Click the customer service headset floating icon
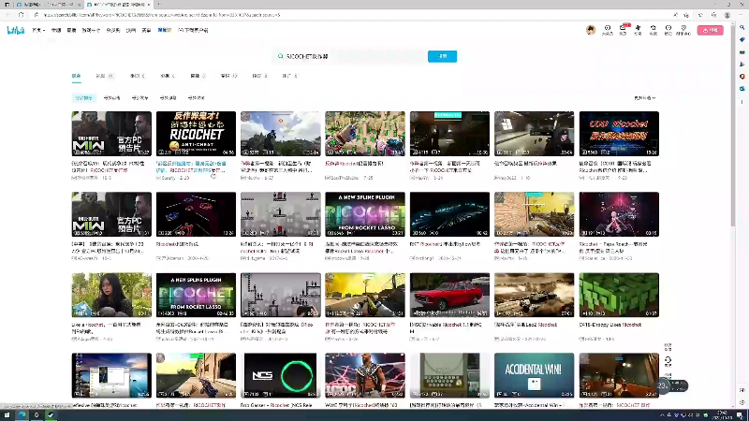Viewport: 749px width, 421px height. [668, 360]
